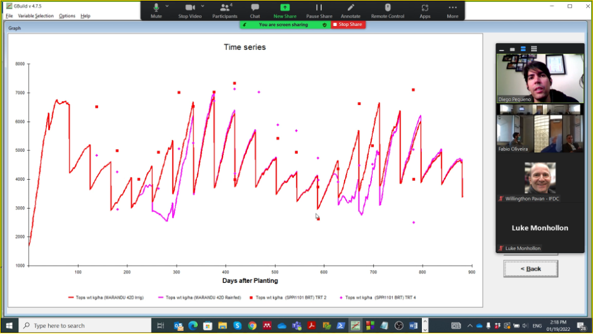
Task: Open Outlook from taskbar
Action: click(179, 326)
